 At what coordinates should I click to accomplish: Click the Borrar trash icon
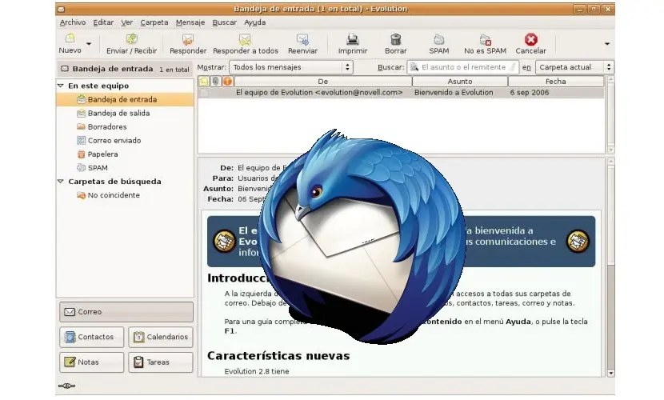pos(395,39)
